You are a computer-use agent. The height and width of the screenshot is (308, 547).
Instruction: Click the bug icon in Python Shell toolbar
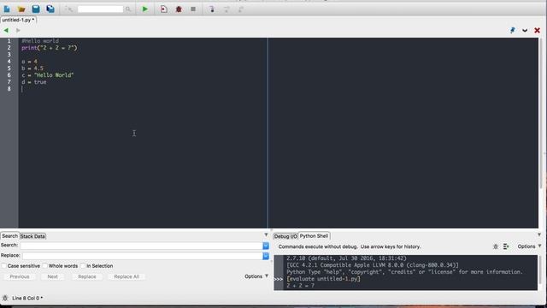point(496,246)
